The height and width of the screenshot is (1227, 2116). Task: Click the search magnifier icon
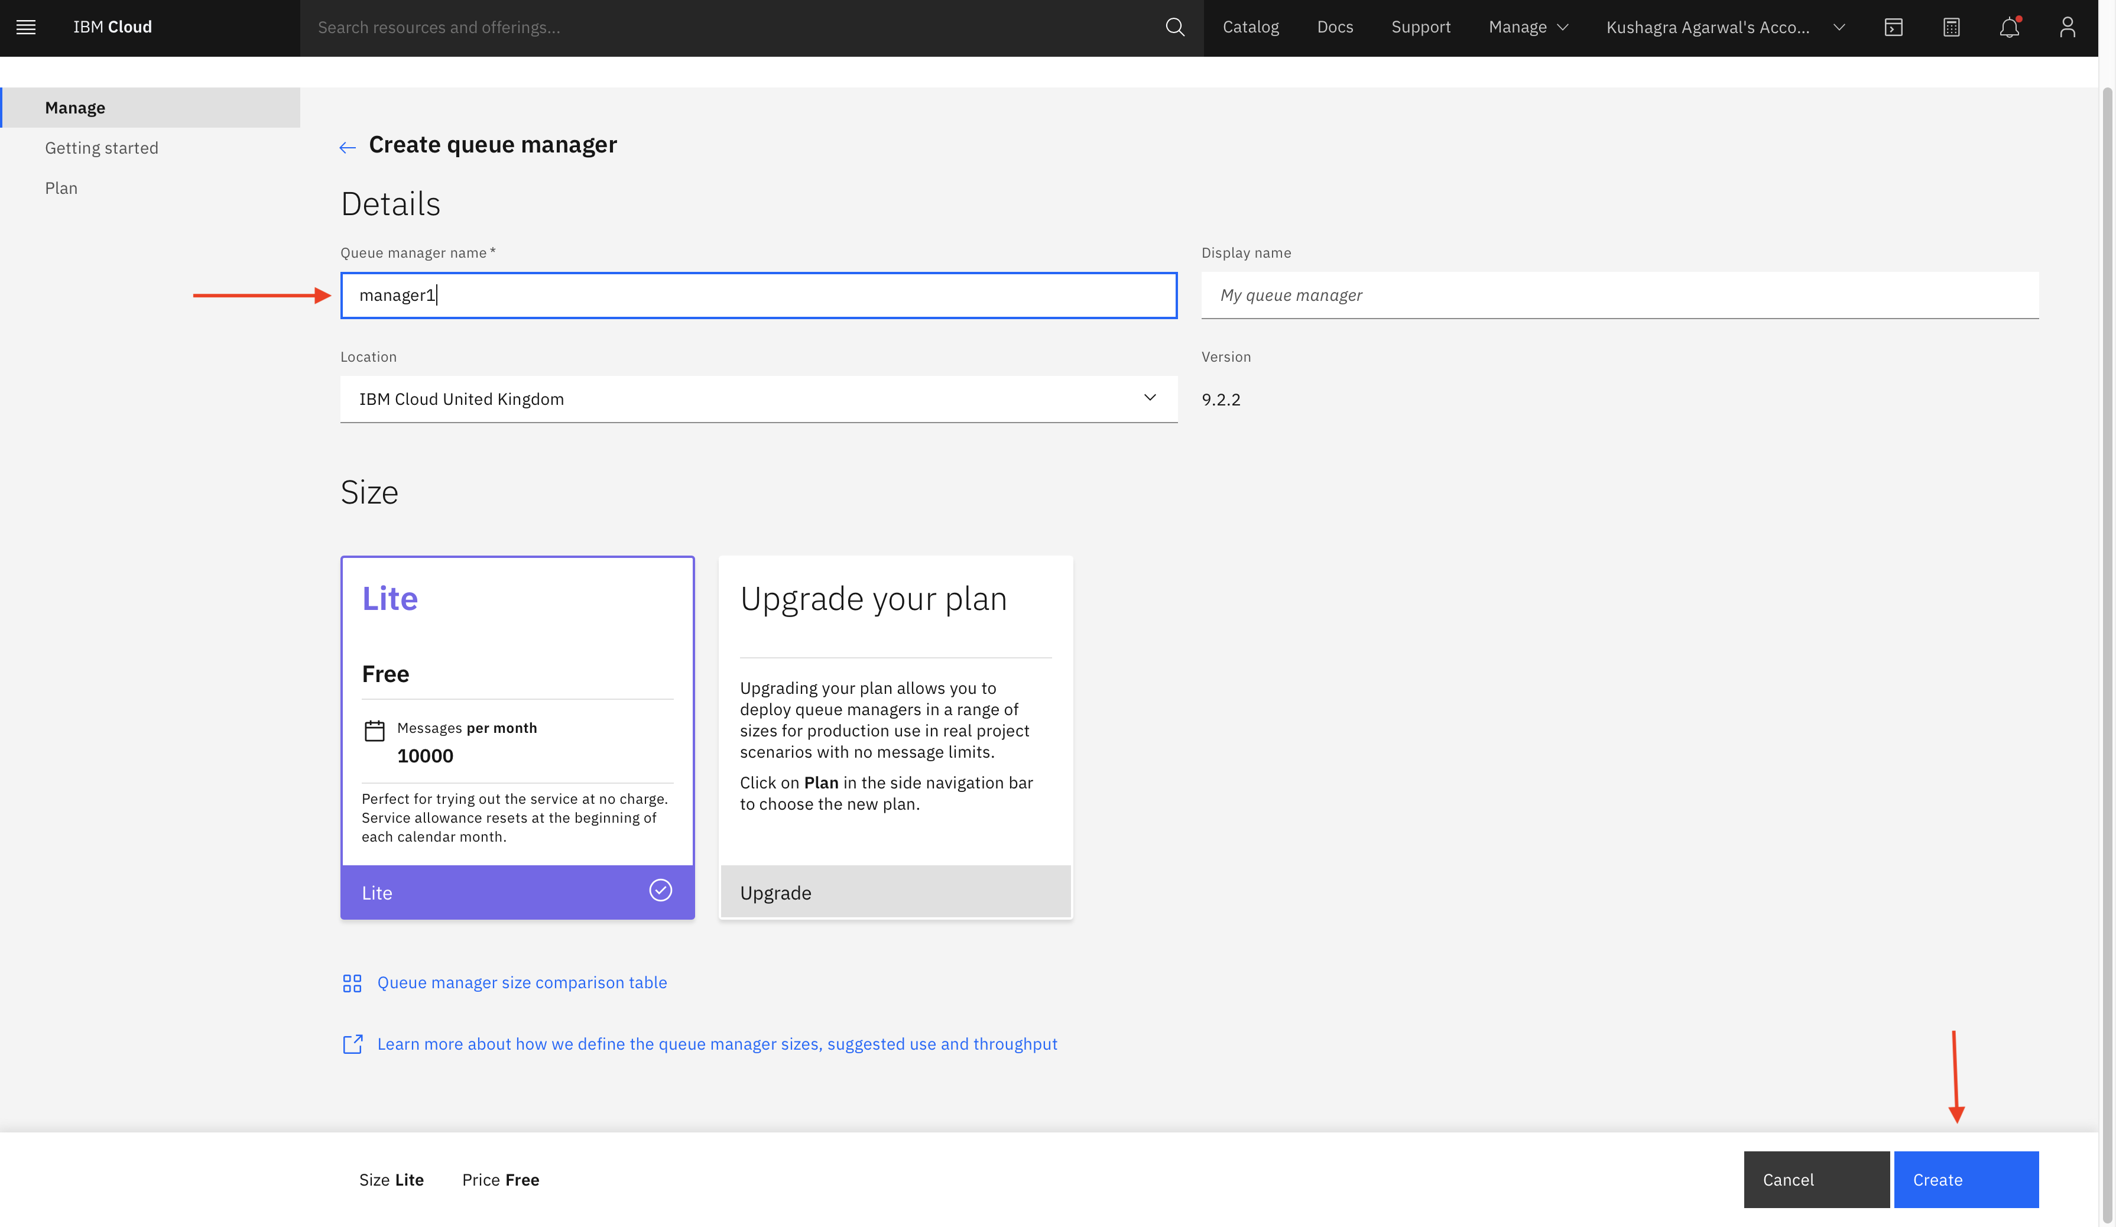(1174, 27)
